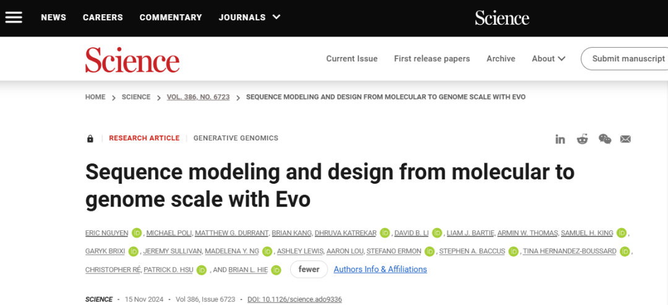This screenshot has width=668, height=305.
Task: Click the white Science logo in top bar
Action: [502, 17]
